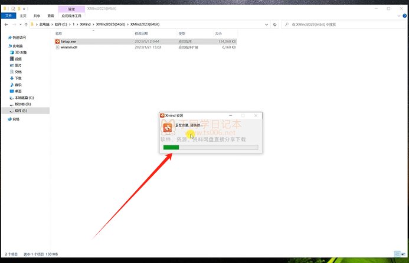The width and height of the screenshot is (409, 263).
Task: Click the Properties quick access icon
Action: click(13, 9)
